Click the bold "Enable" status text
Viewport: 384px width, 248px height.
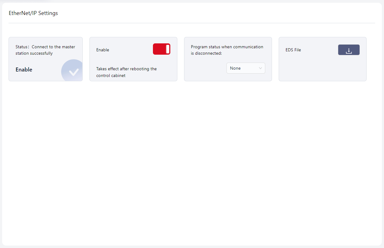24,70
